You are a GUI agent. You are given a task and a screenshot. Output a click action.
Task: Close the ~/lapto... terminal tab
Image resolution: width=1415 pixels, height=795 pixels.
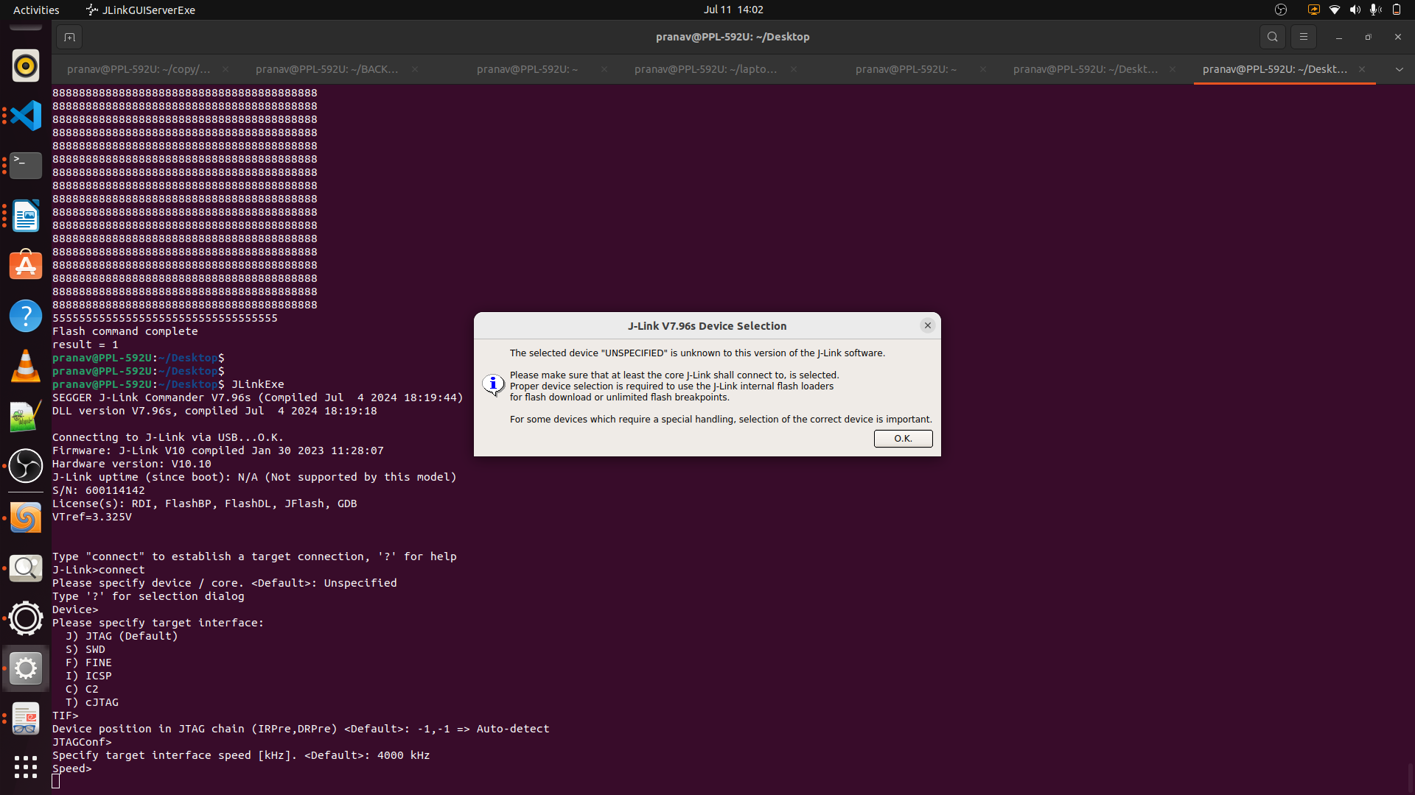pos(794,69)
